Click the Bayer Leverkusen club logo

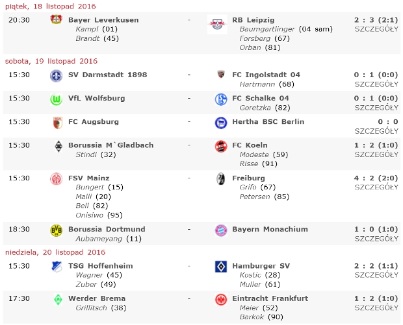tap(57, 20)
